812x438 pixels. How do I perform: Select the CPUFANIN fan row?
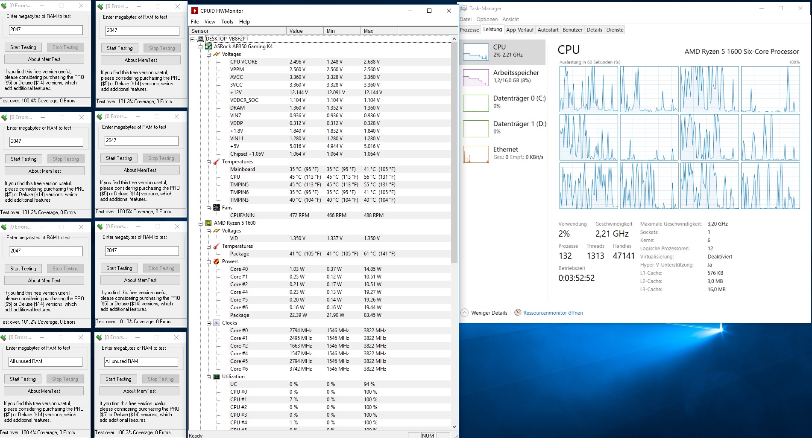tap(320, 215)
